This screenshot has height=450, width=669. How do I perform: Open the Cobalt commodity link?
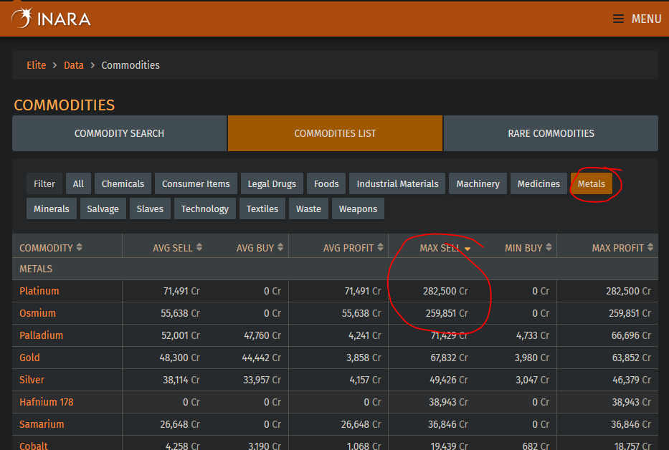tap(34, 446)
